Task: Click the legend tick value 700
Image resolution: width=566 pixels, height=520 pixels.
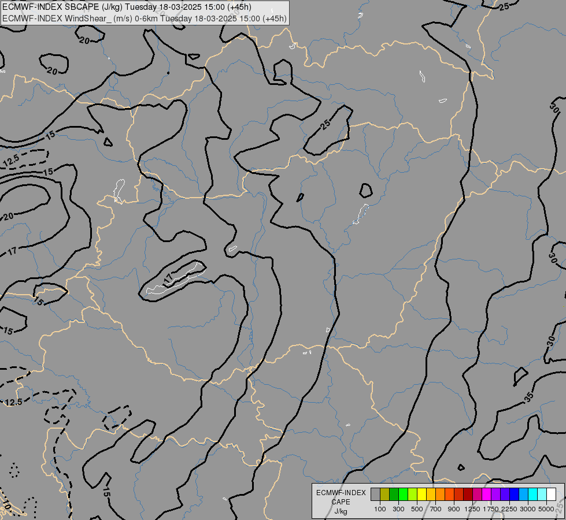Action: click(x=436, y=509)
